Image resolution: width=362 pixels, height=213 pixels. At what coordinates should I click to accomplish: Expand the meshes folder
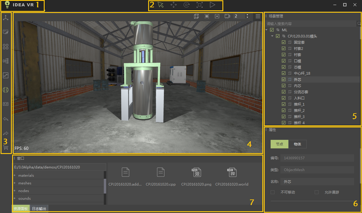14,183
